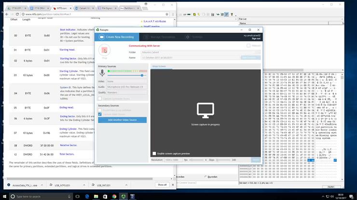Switch to the File Signatures browser tab
This screenshot has width=357, height=200.
pos(107,8)
